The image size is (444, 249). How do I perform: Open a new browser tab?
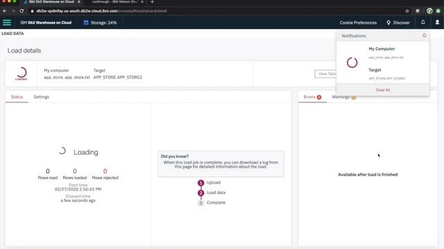click(x=152, y=2)
